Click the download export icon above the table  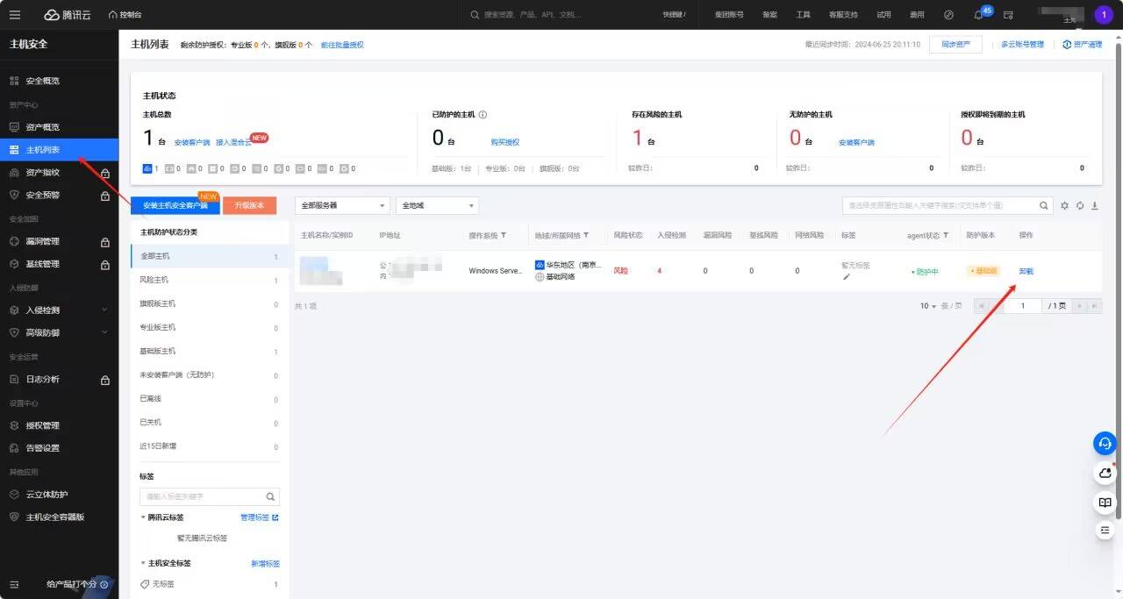pos(1094,206)
